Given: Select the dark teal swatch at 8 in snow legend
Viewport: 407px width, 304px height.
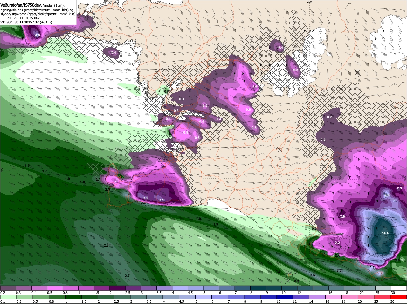Looking at the screenshot, I should 258,288.
